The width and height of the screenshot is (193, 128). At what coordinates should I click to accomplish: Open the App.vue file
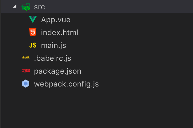56,20
